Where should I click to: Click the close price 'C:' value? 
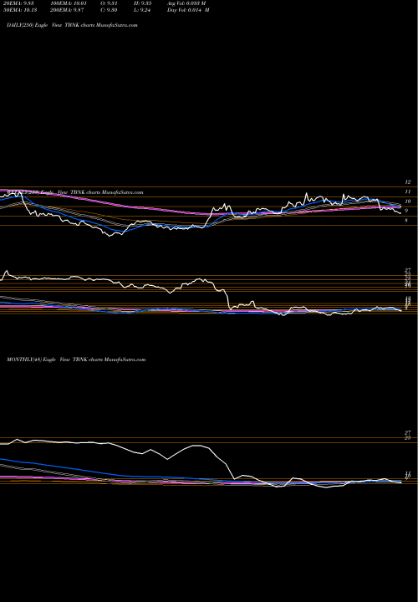pyautogui.click(x=110, y=10)
